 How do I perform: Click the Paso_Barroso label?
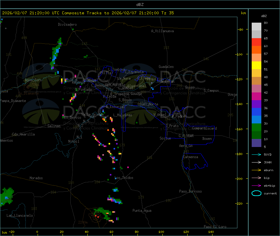click(x=190, y=191)
